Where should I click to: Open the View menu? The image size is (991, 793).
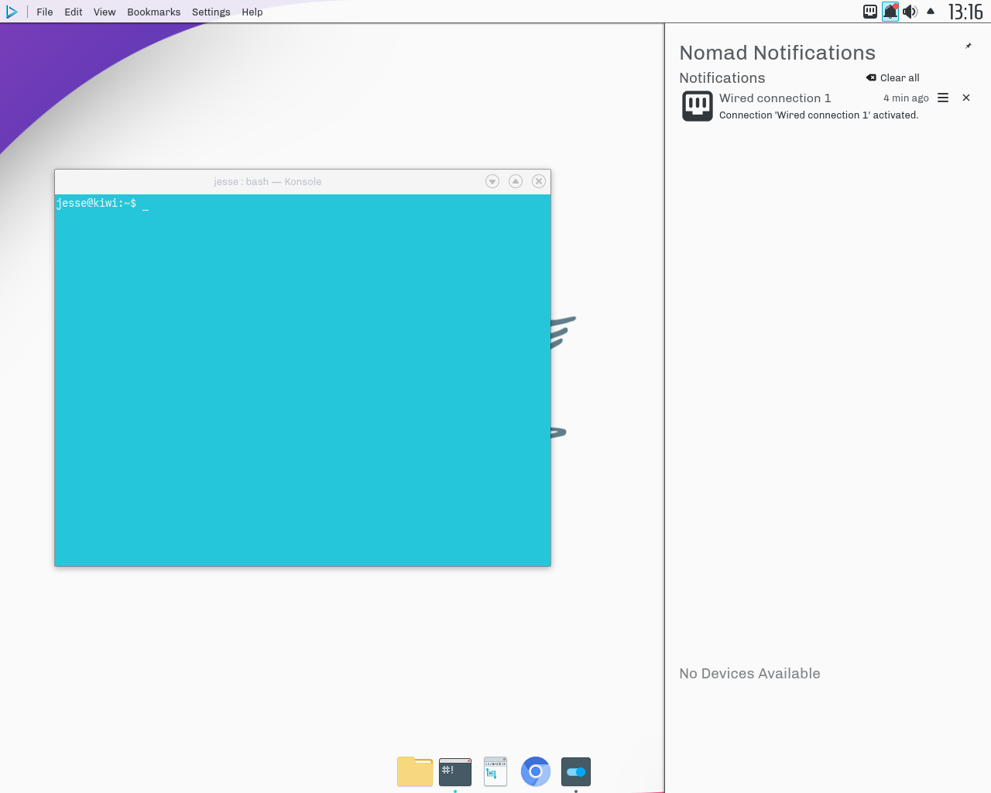[105, 12]
